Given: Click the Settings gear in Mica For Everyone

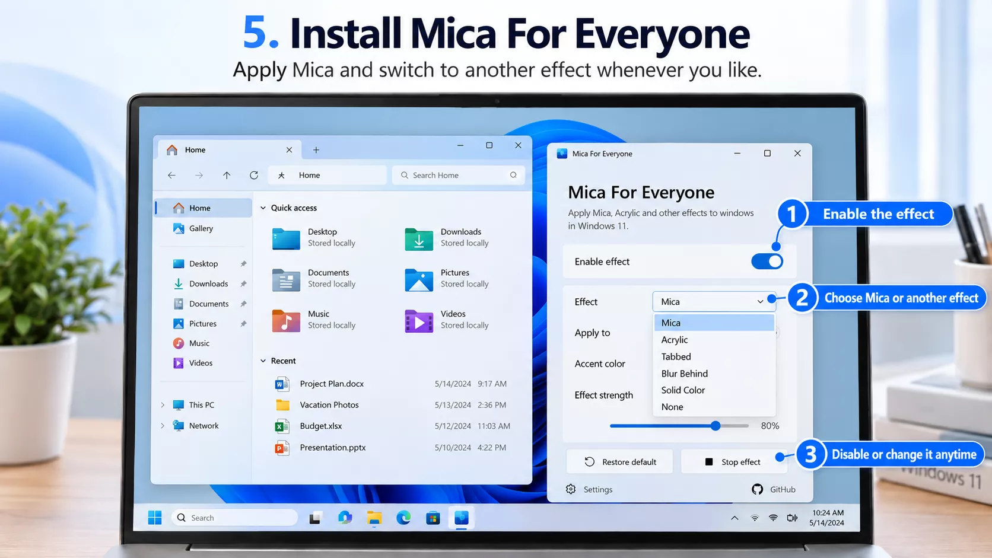Looking at the screenshot, I should click(571, 489).
